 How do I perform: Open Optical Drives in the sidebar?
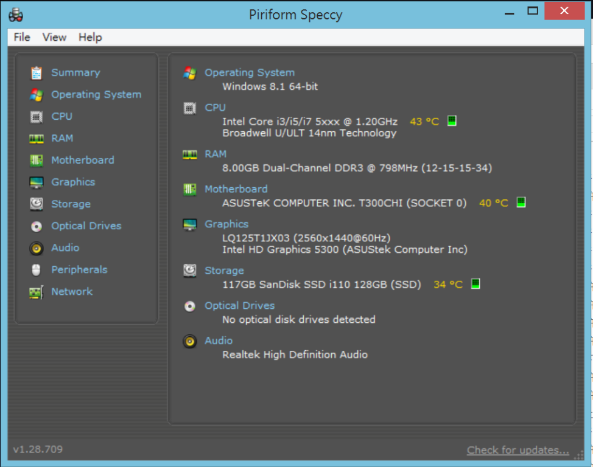point(86,226)
